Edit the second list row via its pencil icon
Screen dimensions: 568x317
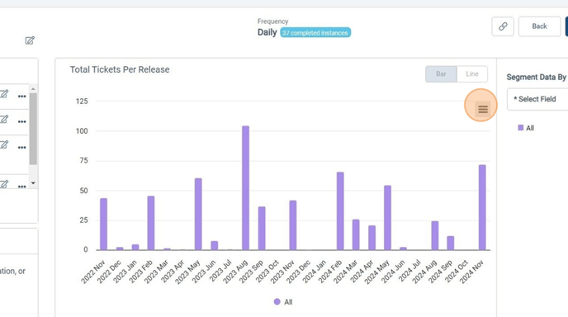tap(4, 119)
